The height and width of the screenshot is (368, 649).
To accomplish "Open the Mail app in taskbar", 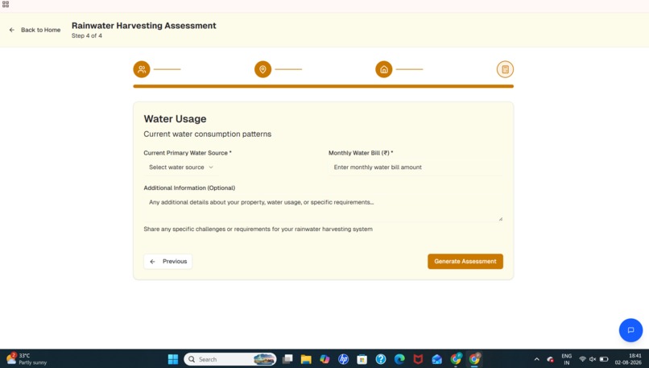I will click(436, 359).
